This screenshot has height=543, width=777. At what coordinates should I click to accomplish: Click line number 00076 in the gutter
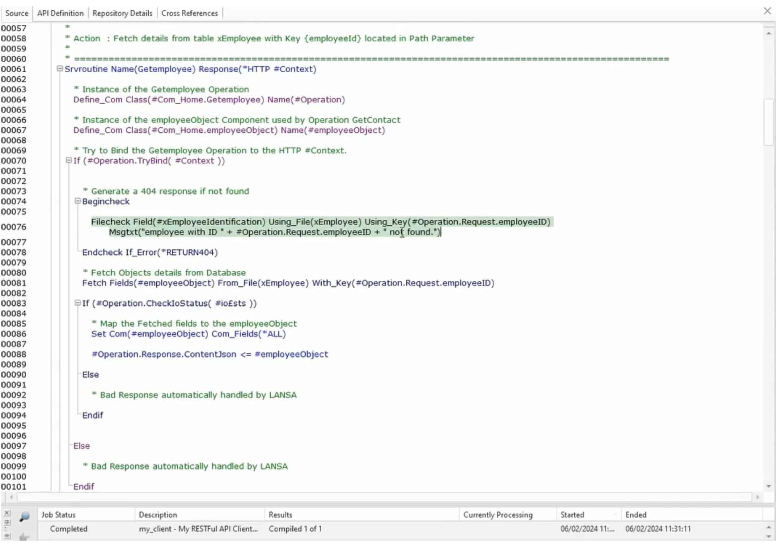(x=14, y=227)
